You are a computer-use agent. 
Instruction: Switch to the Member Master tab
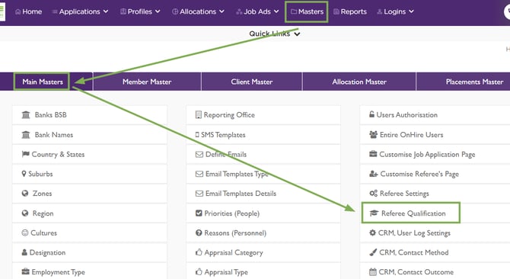147,82
